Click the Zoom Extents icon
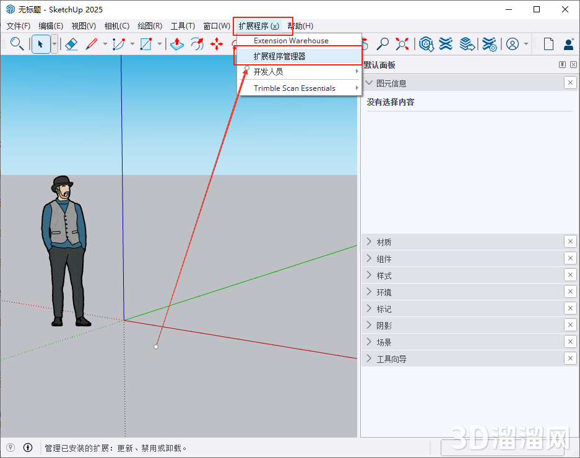This screenshot has height=458, width=580. [401, 44]
